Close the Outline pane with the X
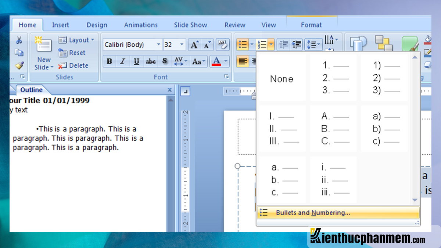This screenshot has width=441, height=248. click(169, 90)
